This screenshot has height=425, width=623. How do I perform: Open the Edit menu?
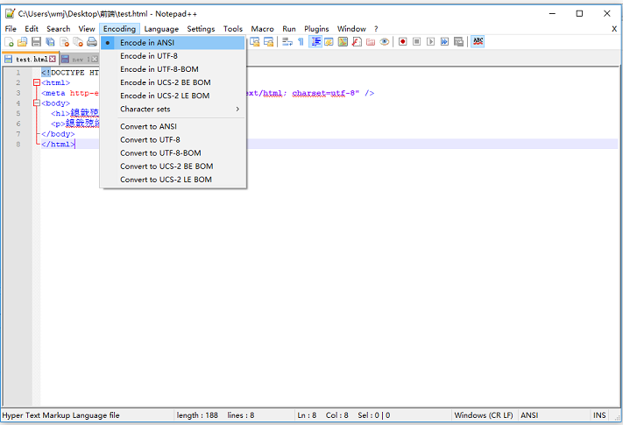tap(32, 29)
